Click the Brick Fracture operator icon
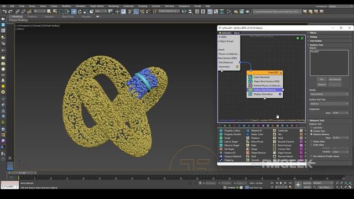This screenshot has width=354, height=199. (x=274, y=145)
